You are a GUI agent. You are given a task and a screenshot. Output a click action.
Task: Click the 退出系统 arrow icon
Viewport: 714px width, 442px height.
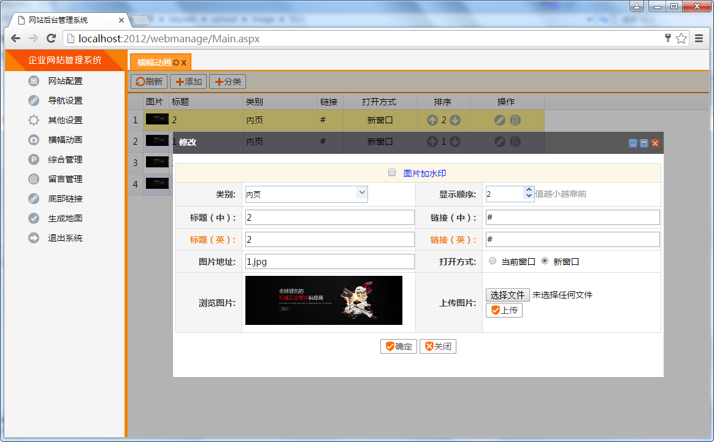pos(34,238)
